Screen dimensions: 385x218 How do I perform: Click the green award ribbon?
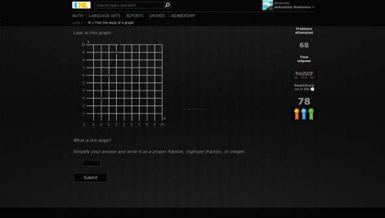point(311,114)
